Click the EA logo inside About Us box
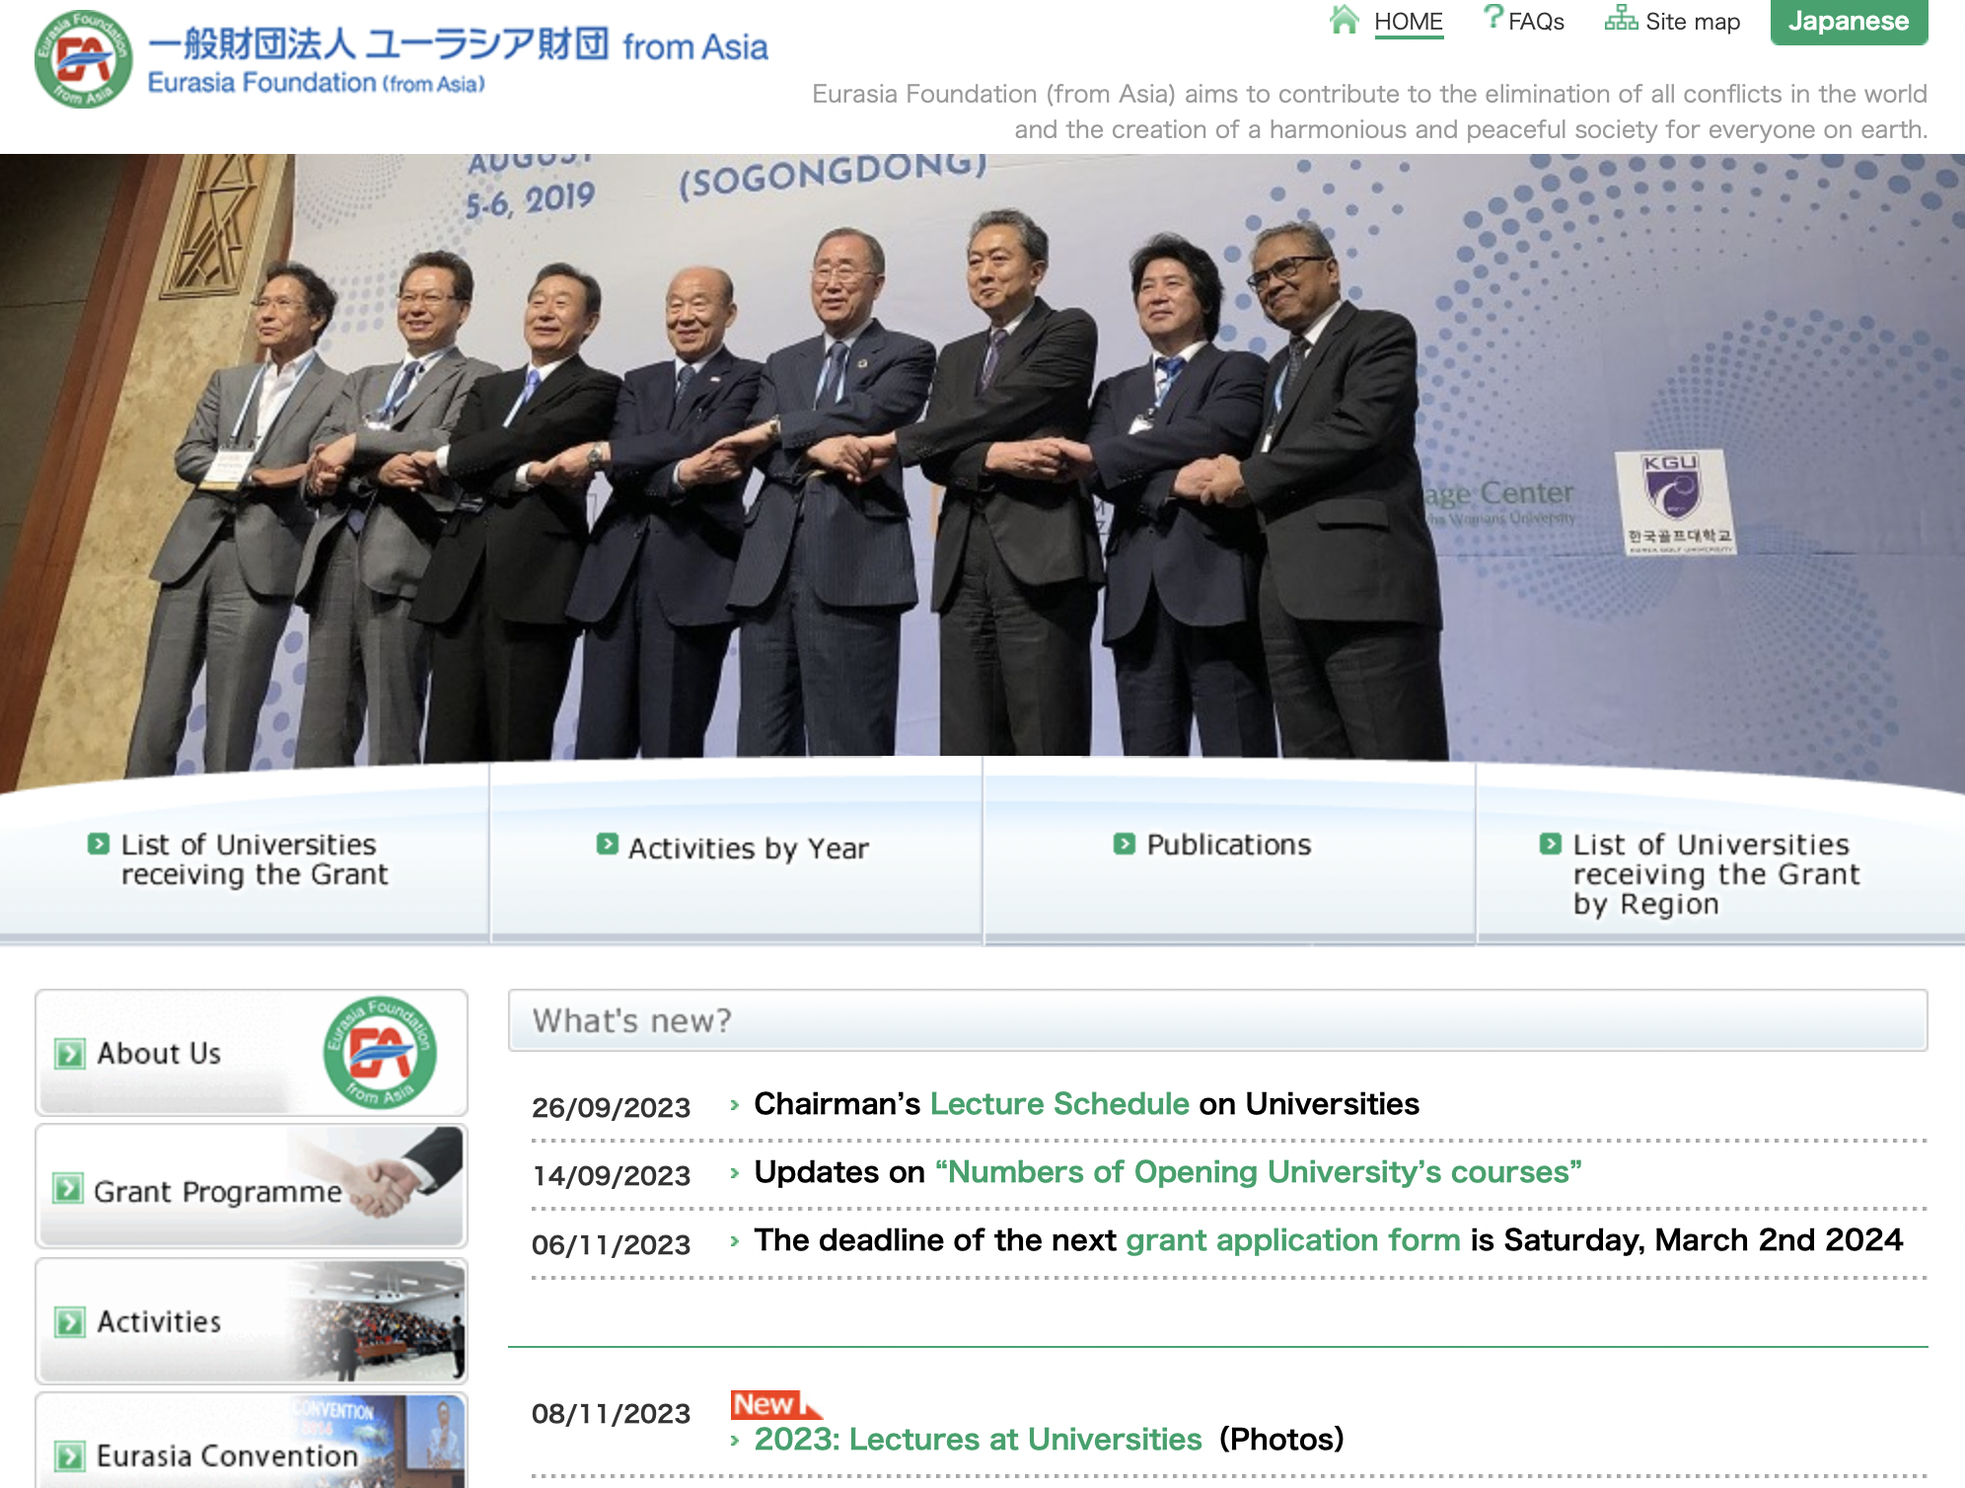The width and height of the screenshot is (1965, 1488). [380, 1053]
